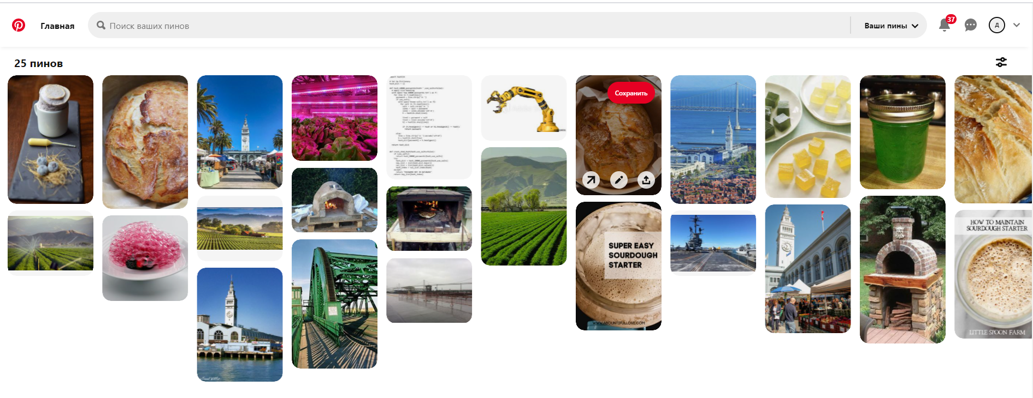Open the Super Easy Sourdough Starter pin
Image resolution: width=1033 pixels, height=398 pixels.
coord(618,266)
